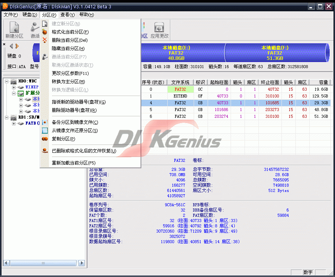The height and width of the screenshot is (277, 335).
Task: Click the tree pane scrollbar right arrow
Action: coord(82,263)
